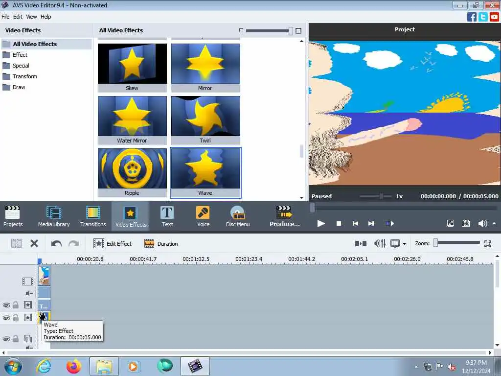Open the Media Library
Image resolution: width=501 pixels, height=376 pixels.
[x=54, y=216]
